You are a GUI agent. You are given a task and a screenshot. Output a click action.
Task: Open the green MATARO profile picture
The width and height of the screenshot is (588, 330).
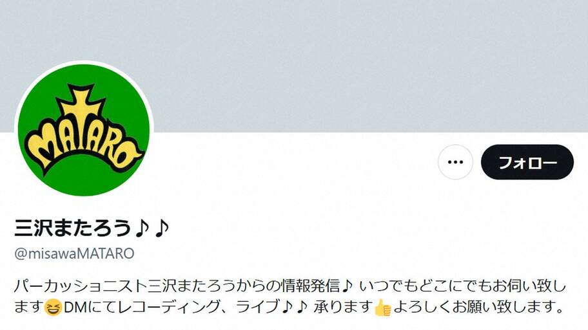click(84, 130)
